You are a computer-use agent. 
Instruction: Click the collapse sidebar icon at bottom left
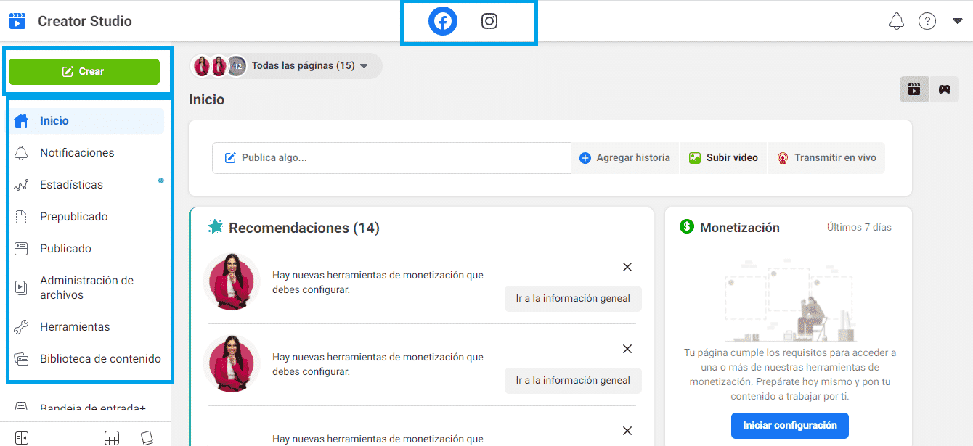[x=21, y=438]
